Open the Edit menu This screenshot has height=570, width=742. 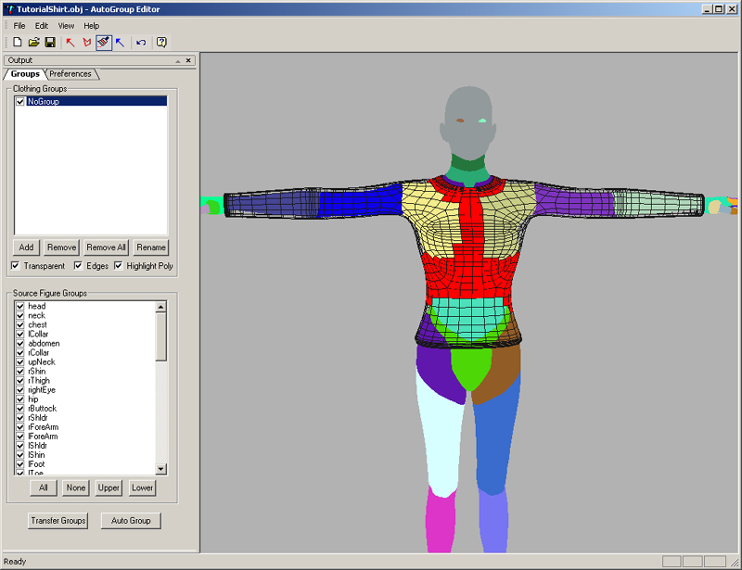42,26
